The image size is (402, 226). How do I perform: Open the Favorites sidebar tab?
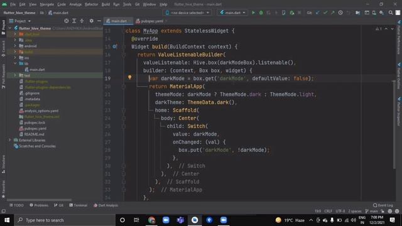pyautogui.click(x=3, y=189)
